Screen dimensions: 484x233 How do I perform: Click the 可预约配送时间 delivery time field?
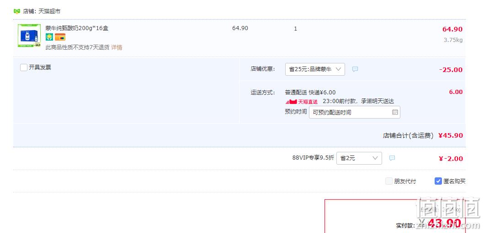(x=354, y=112)
